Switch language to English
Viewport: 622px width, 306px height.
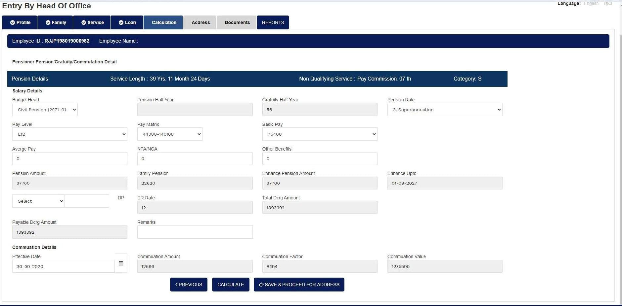point(591,3)
